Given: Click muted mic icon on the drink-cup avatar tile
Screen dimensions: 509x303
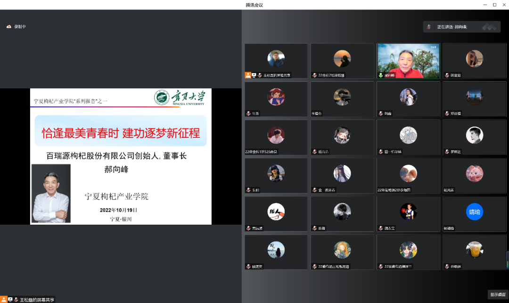Looking at the screenshot, I should [446, 267].
